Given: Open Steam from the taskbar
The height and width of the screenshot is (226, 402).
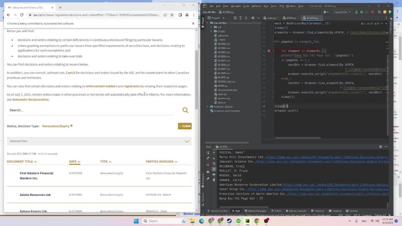Looking at the screenshot, I should 229,221.
